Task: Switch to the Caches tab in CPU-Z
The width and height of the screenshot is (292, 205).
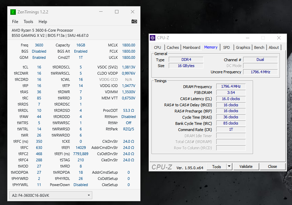Action: coord(173,47)
